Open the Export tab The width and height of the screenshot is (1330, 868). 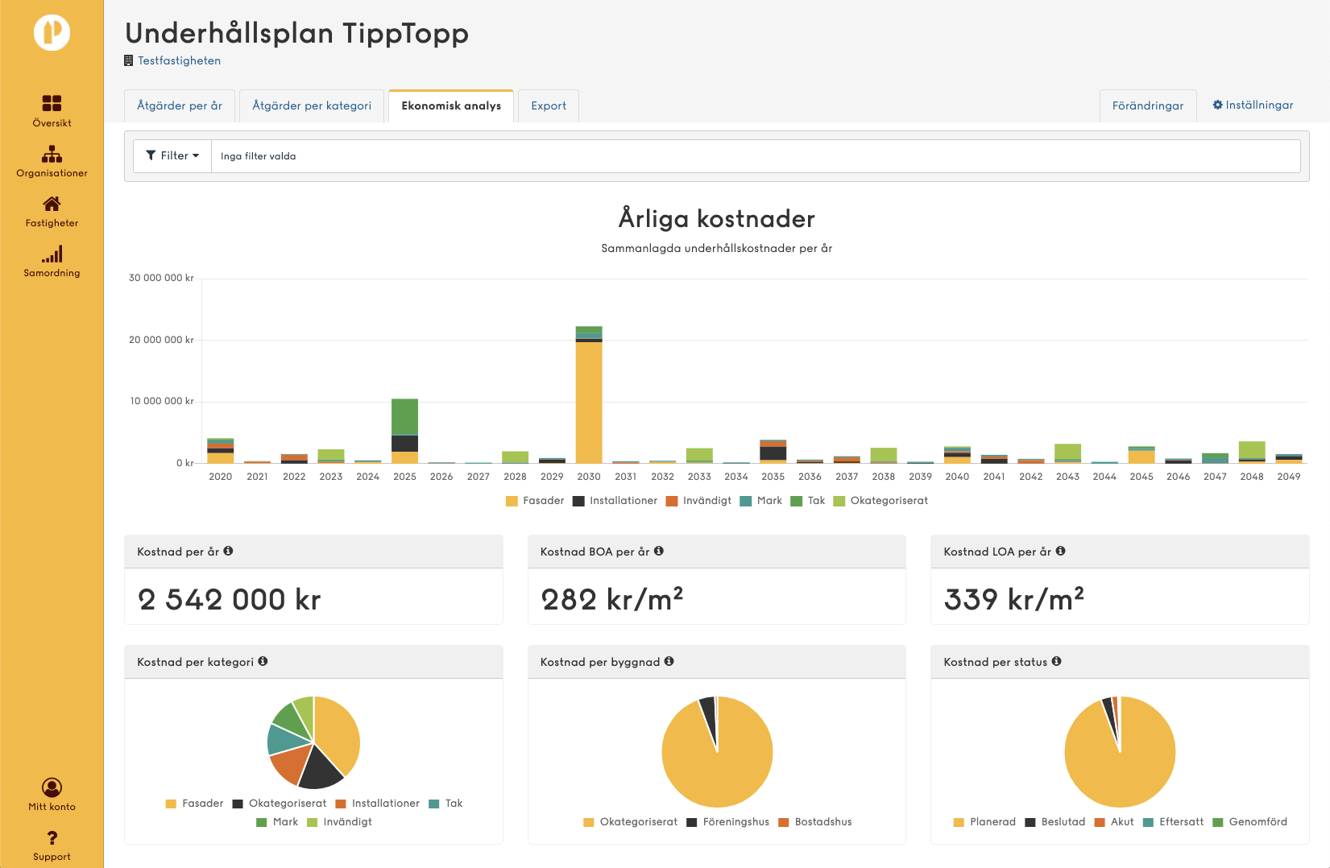548,106
